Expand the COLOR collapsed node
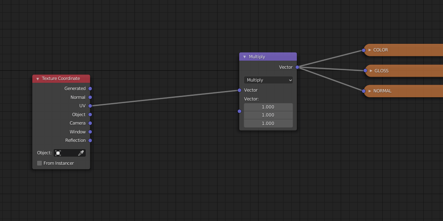 (x=370, y=50)
